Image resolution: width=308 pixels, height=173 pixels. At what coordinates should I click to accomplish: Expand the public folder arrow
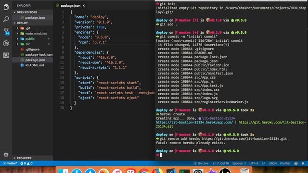point(17,39)
